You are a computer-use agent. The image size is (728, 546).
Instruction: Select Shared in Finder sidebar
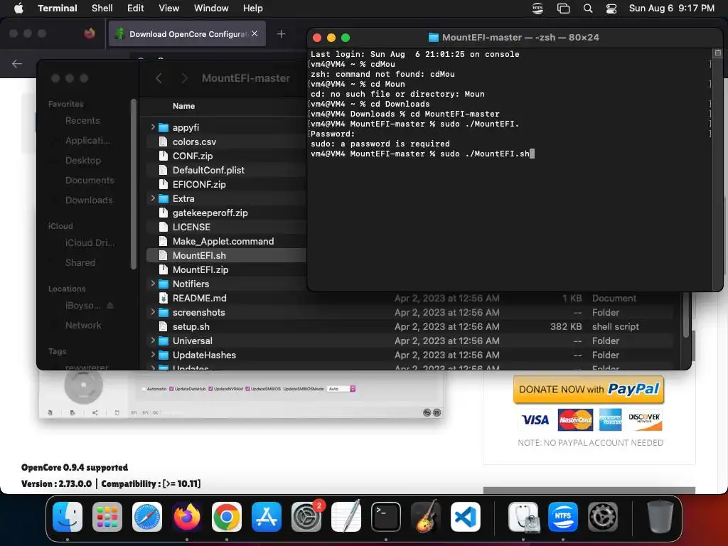(x=80, y=263)
